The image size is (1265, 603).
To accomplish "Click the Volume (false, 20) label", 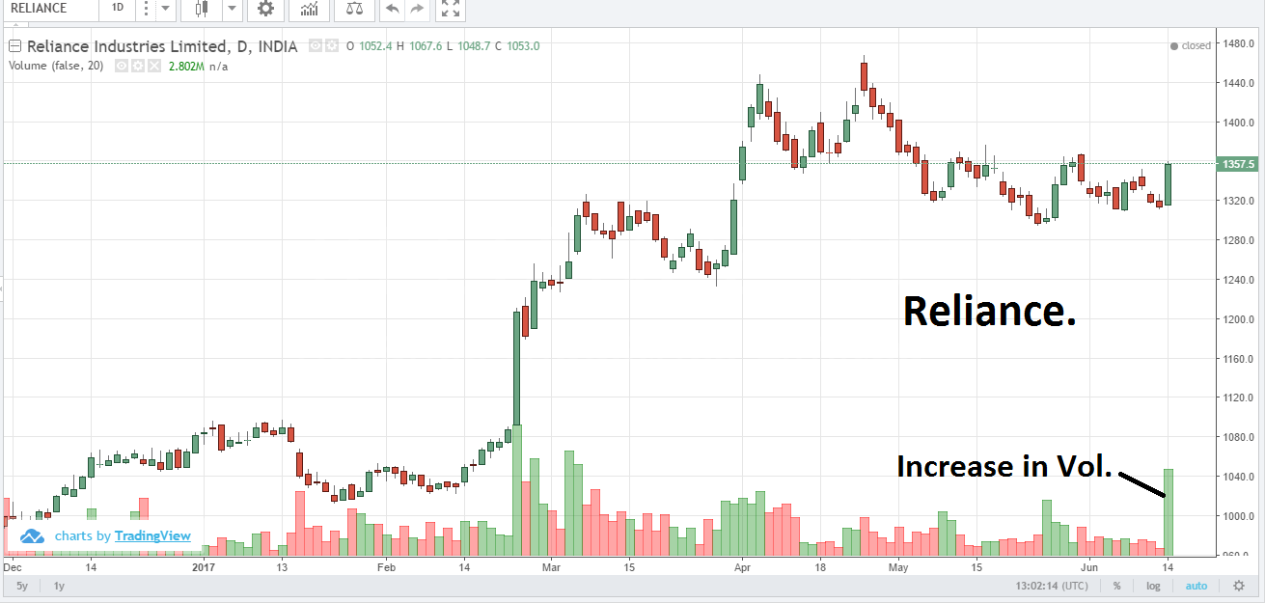I will (56, 66).
